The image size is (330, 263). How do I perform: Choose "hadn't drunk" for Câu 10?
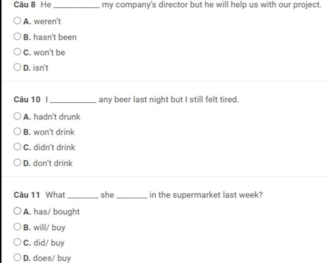click(x=17, y=116)
